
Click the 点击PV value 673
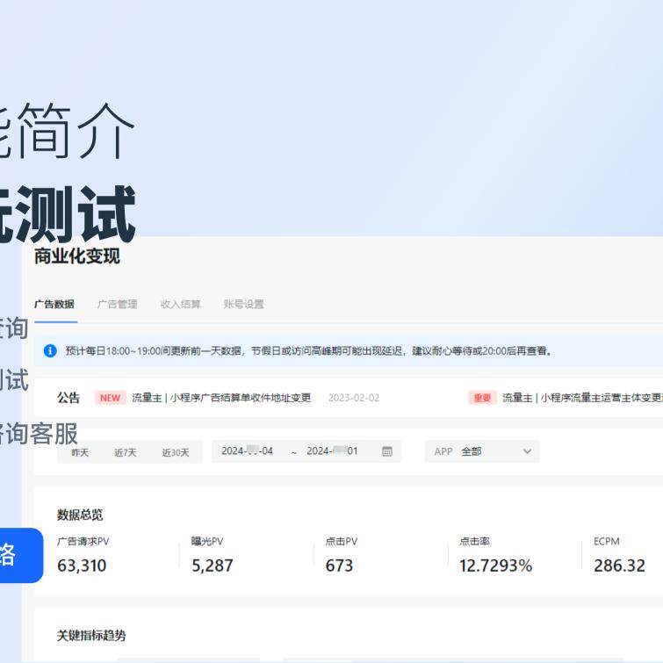[339, 566]
